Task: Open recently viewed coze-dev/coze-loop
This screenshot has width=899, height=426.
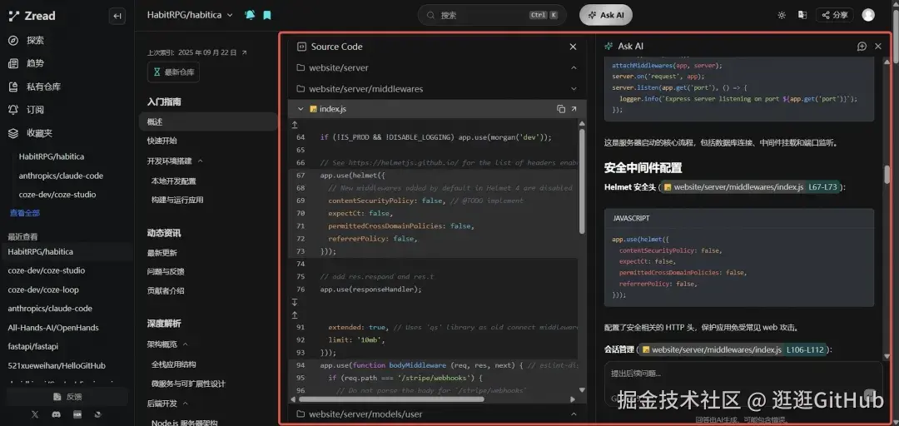Action: [43, 290]
